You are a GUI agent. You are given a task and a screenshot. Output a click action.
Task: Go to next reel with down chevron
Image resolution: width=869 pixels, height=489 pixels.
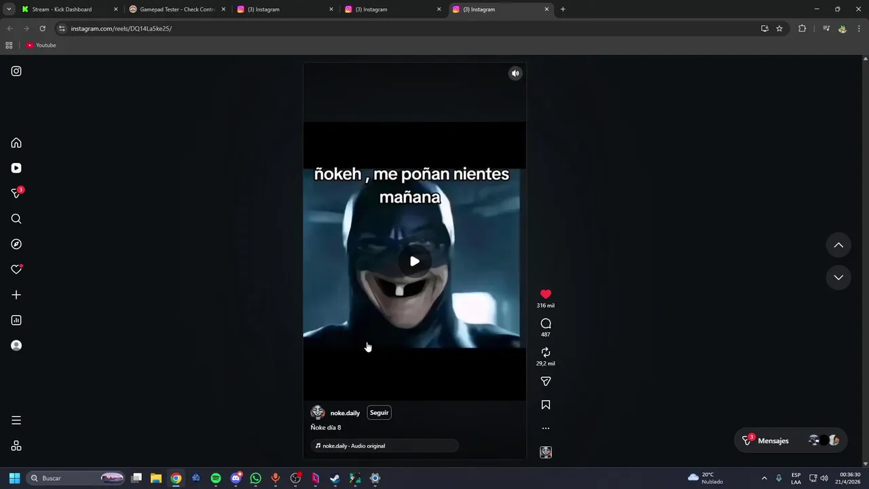(838, 277)
